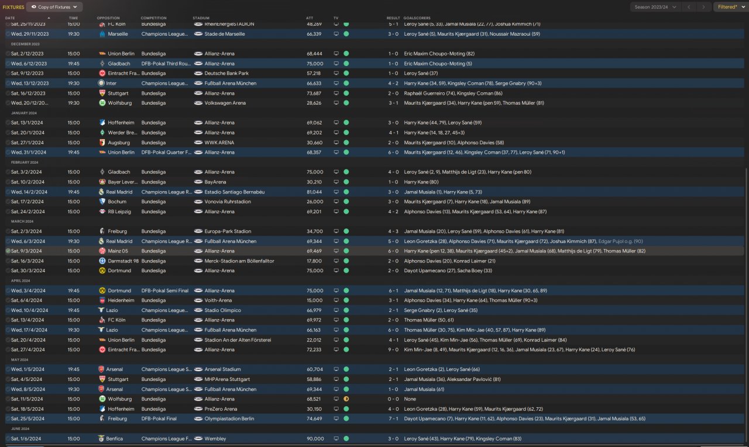Click green result dot on 27/4/2024 Eintracht row

point(346,349)
